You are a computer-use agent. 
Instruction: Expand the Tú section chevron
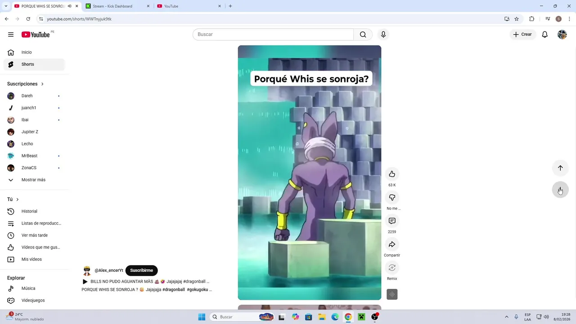pyautogui.click(x=18, y=199)
